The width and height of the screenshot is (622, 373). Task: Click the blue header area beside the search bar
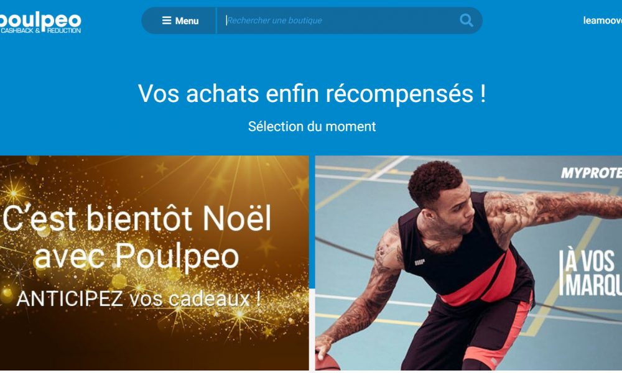532,21
